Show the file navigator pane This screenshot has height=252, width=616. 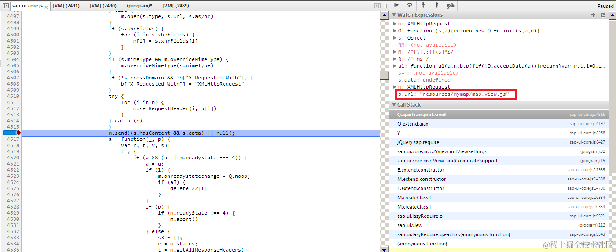6,5
